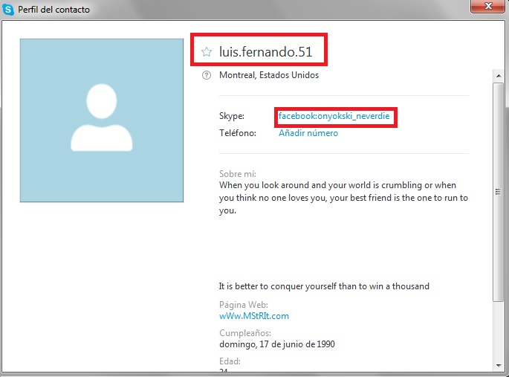Open the wWw.MStRIt.com website link

coord(254,316)
